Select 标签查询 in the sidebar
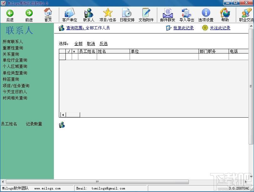Image resolution: width=254 pixels, height=192 pixels. 11,79
